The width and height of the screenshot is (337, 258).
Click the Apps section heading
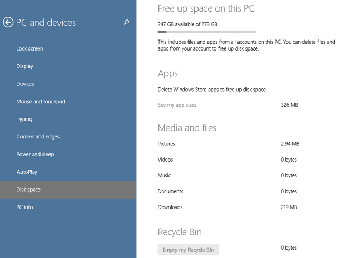(168, 74)
